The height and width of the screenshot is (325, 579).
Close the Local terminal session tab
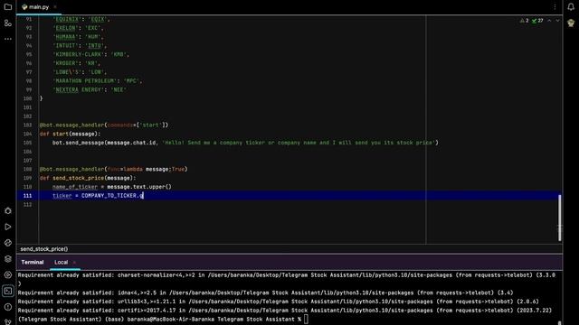[74, 263]
